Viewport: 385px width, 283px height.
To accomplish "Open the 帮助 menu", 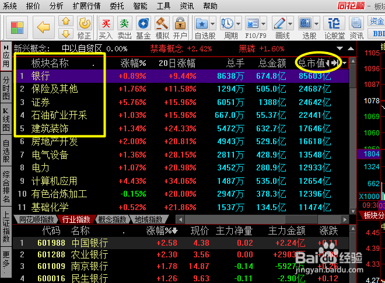I will [x=210, y=6].
